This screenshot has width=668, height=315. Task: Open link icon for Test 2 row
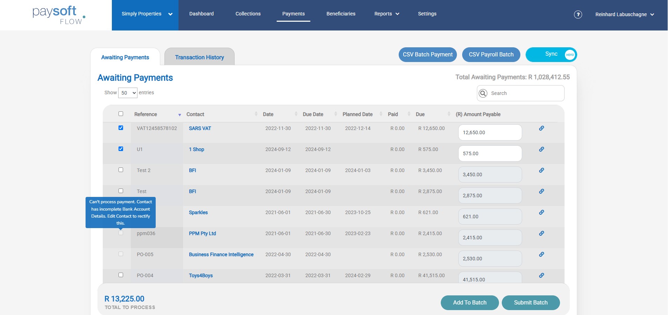541,170
